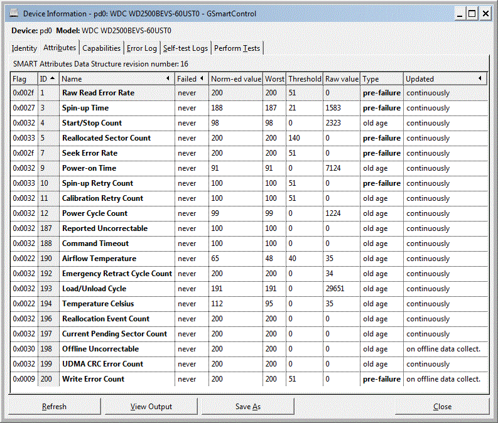Open the Error Log tab
This screenshot has height=423, width=498.
click(142, 48)
